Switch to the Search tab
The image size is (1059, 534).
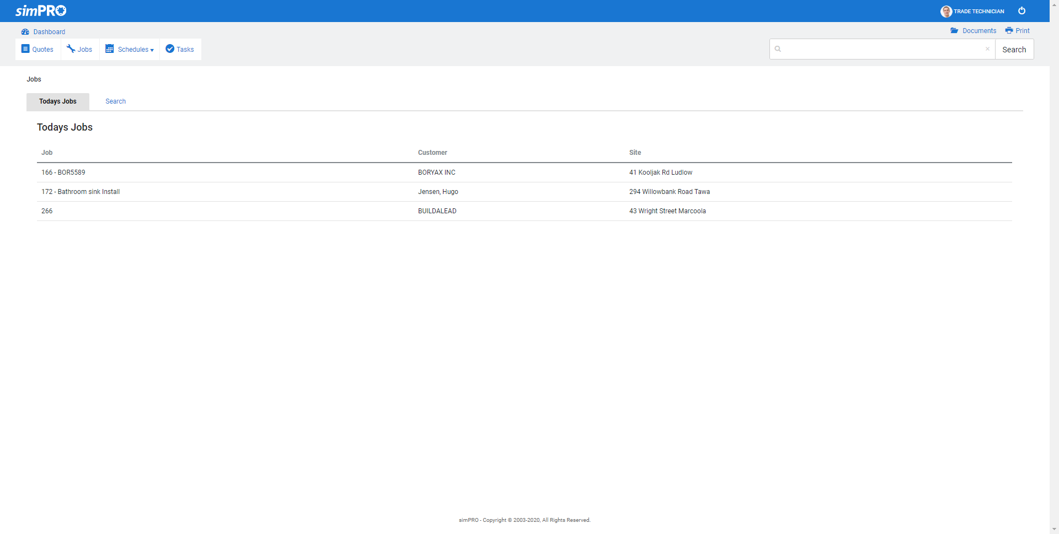[x=115, y=101]
